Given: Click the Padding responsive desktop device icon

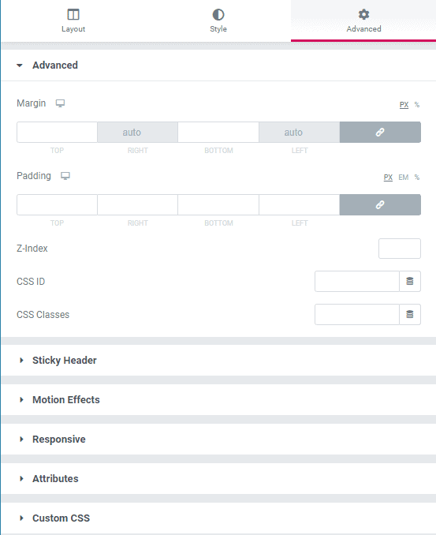Looking at the screenshot, I should click(x=65, y=176).
